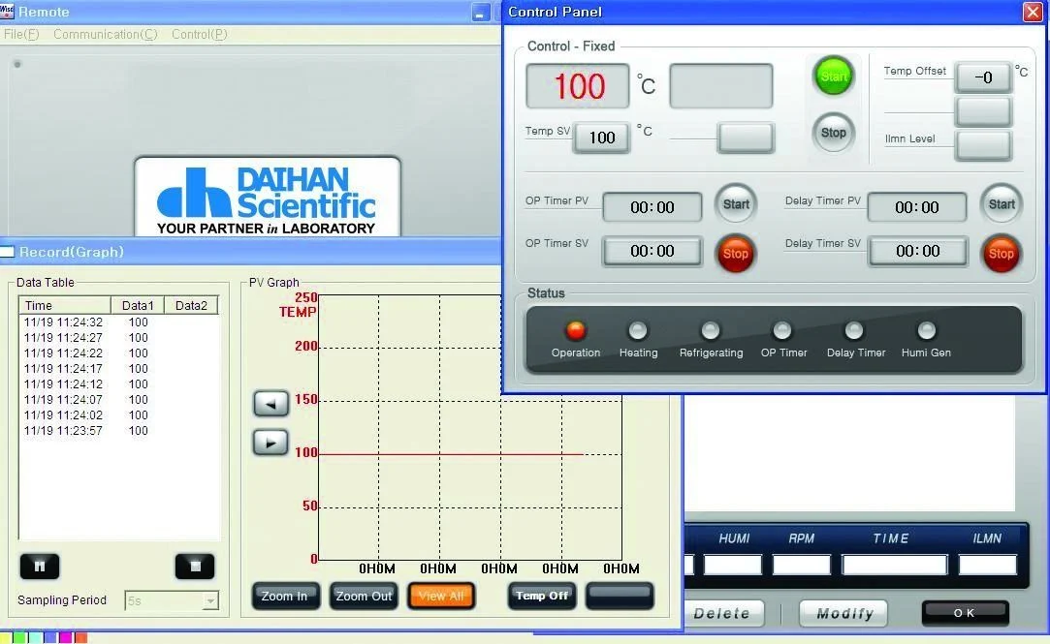Click the Zoom Out button
The image size is (1050, 644).
click(364, 596)
